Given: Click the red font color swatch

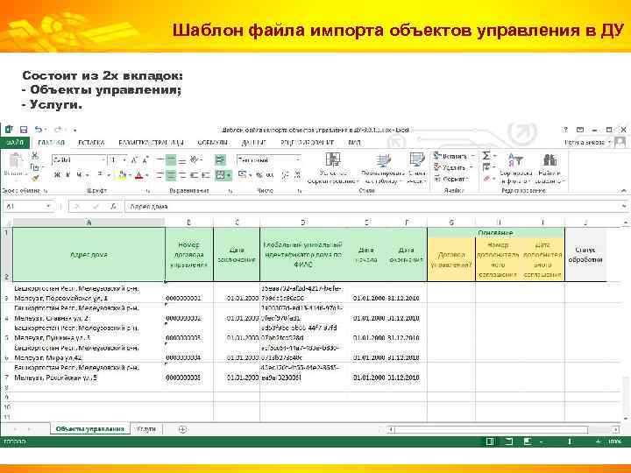Looking at the screenshot, I should (138, 175).
